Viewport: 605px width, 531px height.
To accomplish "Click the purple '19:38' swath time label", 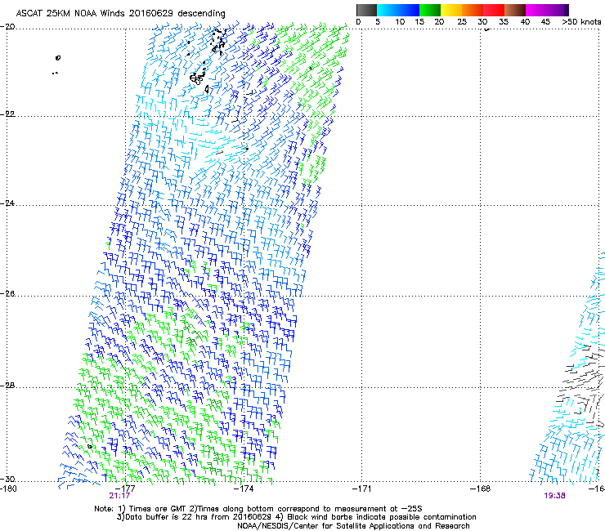I will 554,496.
